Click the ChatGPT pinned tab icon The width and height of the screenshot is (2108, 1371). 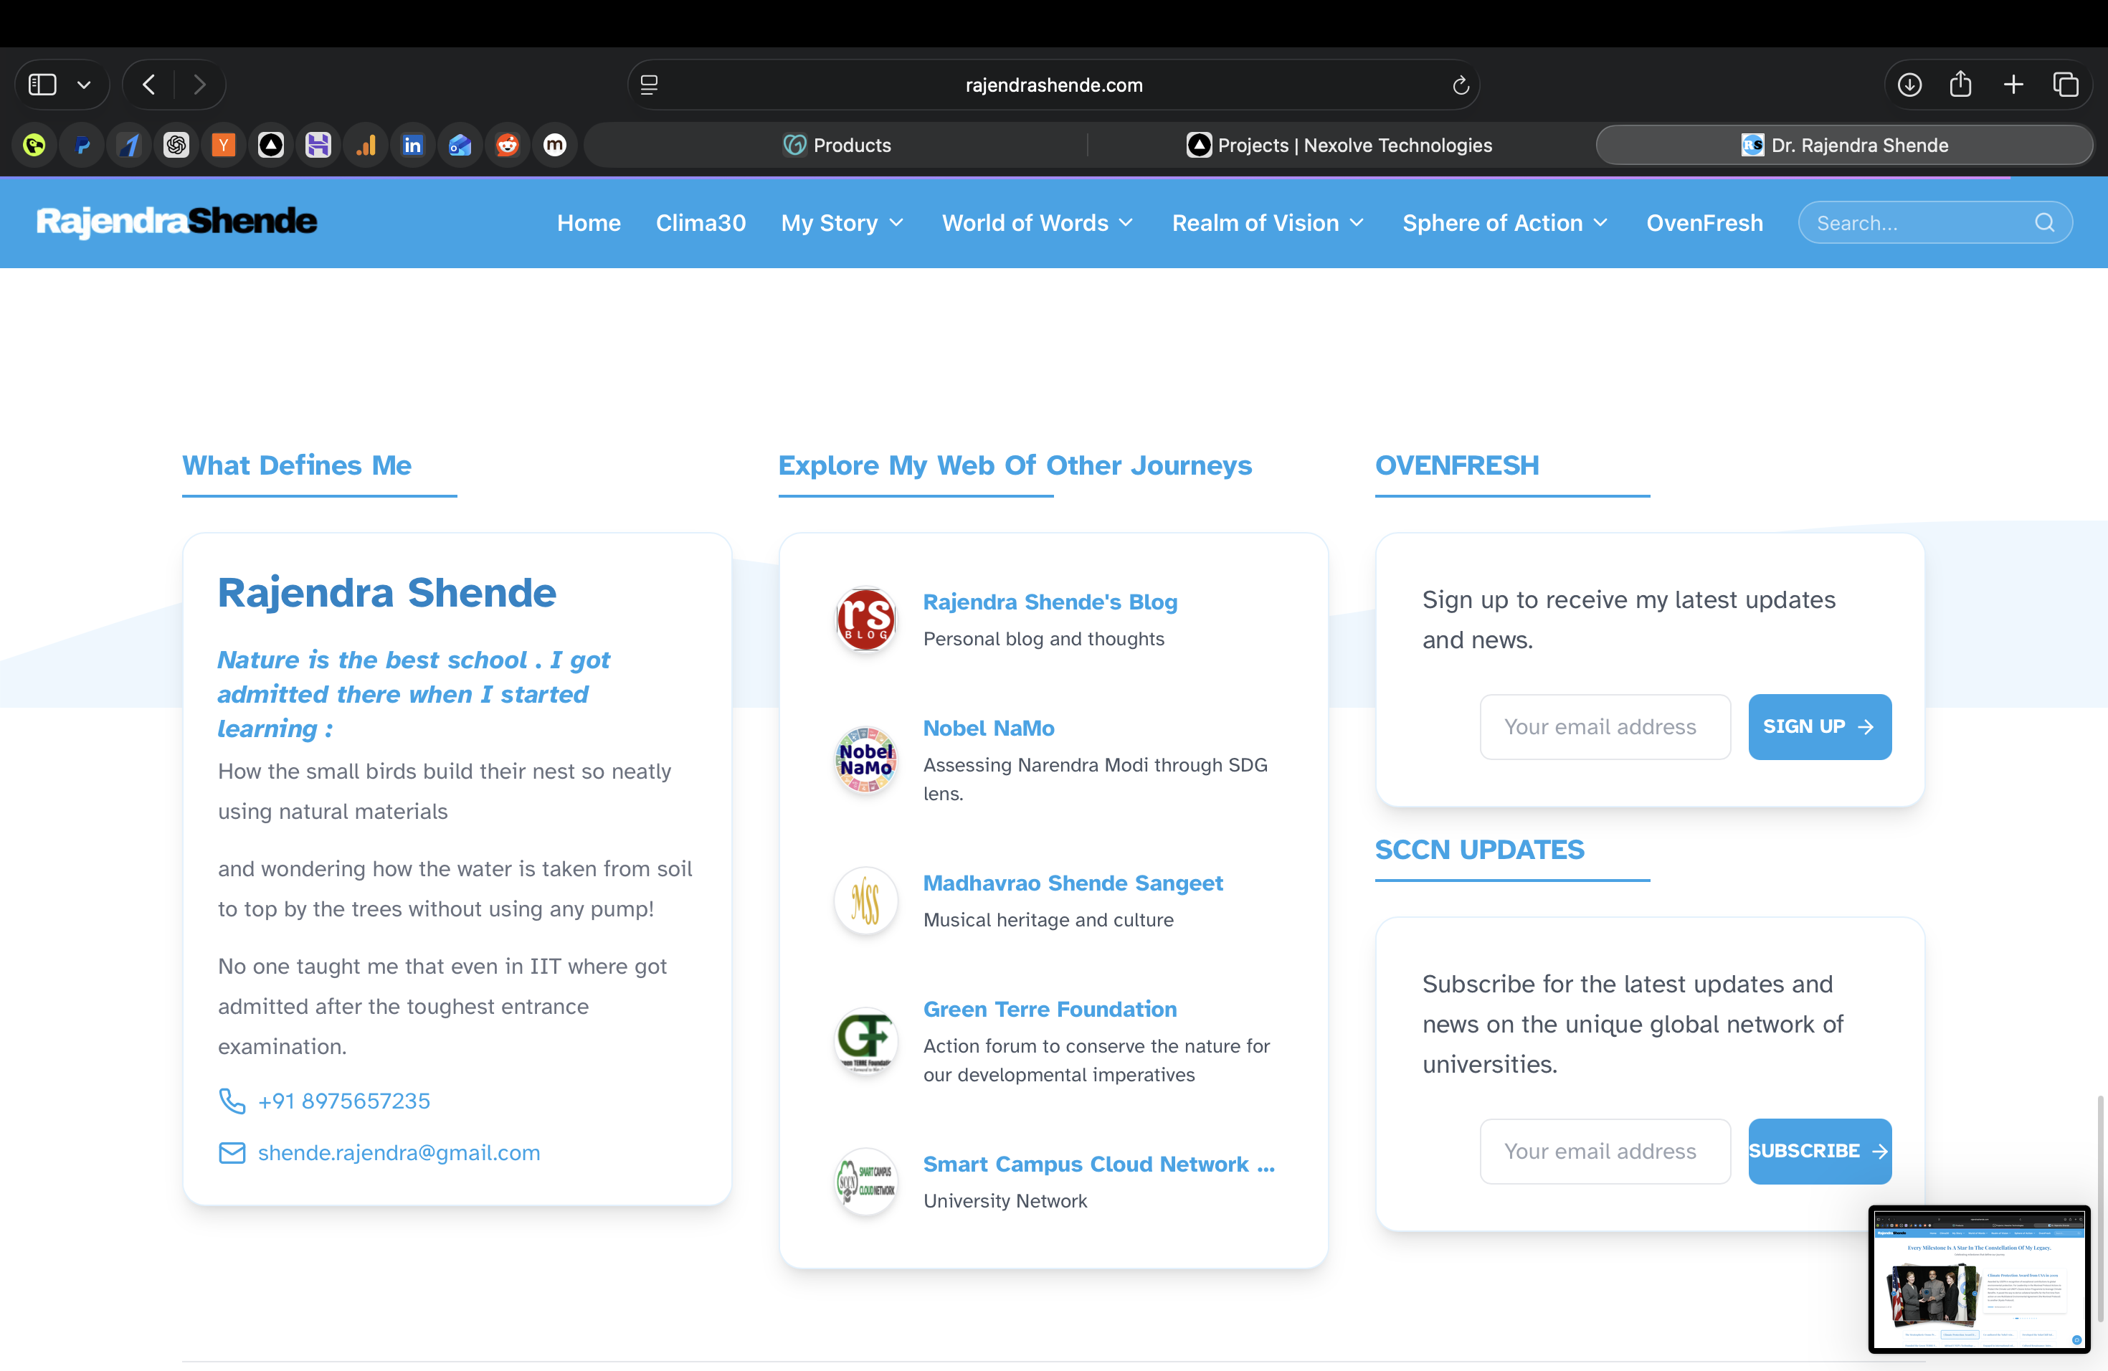[x=176, y=146]
